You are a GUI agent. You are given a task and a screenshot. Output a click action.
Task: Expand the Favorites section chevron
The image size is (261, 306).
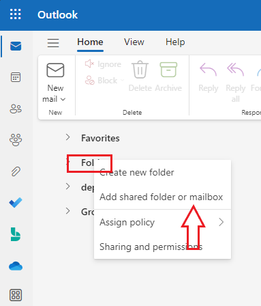(67, 137)
